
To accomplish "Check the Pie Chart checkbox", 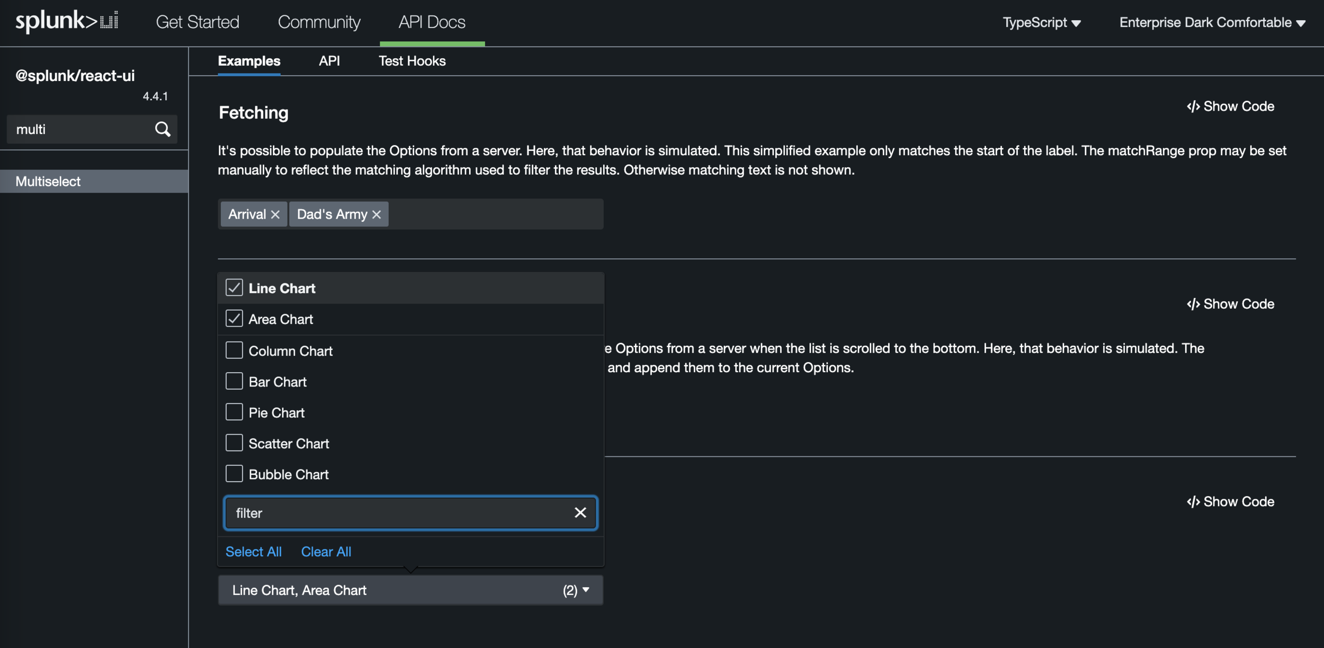I will tap(234, 412).
